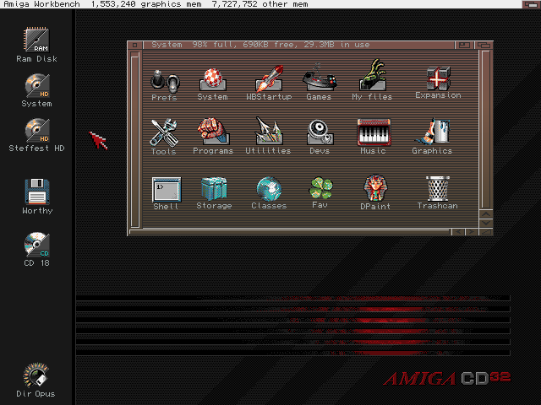Click the window's scroll down arrow

tap(486, 223)
